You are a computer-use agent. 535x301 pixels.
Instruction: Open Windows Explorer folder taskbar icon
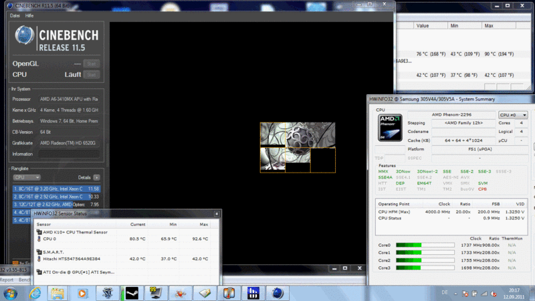click(x=58, y=294)
